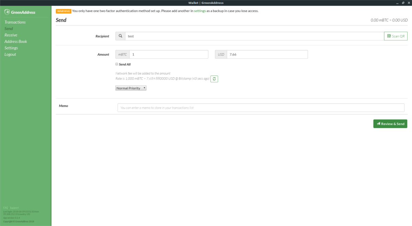Screen dimensions: 412x226
Task: Open the FAQ link in sidebar footer
Action: click(x=5, y=208)
